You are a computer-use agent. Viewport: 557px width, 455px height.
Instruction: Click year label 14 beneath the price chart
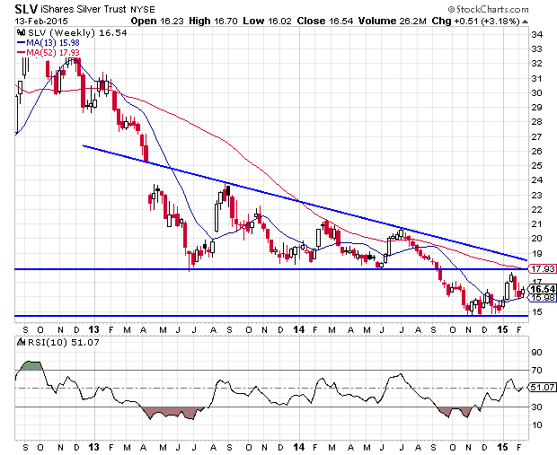pos(299,329)
